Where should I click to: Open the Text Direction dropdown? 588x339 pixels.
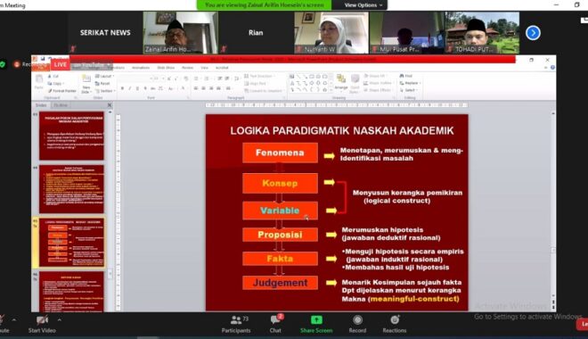(259, 76)
